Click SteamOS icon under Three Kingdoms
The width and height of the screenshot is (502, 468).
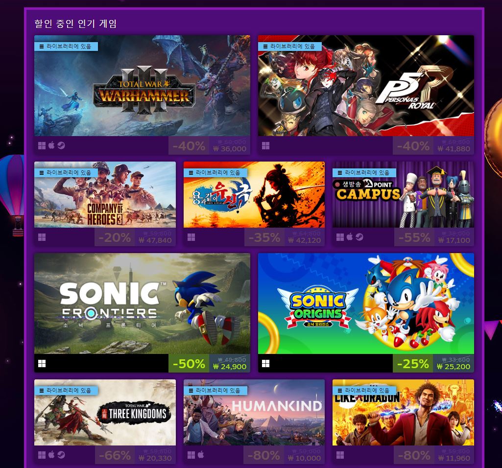click(x=61, y=455)
